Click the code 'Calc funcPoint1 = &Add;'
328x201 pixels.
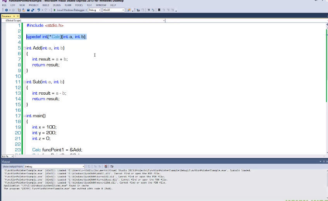click(x=57, y=150)
